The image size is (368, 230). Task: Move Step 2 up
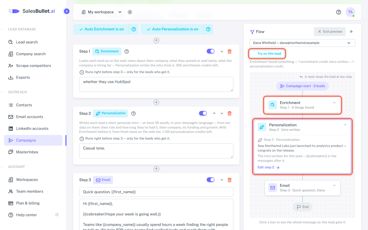point(214,113)
